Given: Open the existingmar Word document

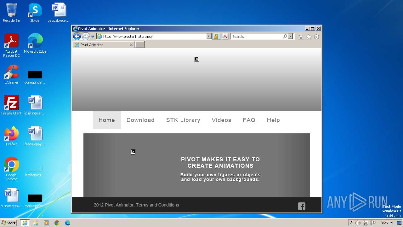Looking at the screenshot, I should (x=35, y=106).
